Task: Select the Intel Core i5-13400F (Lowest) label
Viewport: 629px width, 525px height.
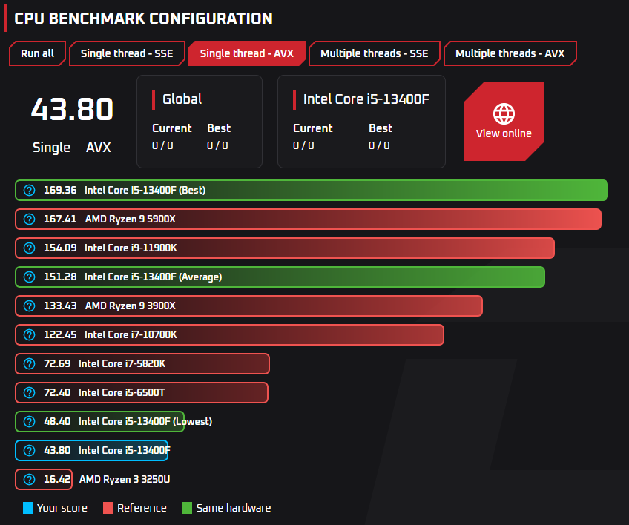Action: click(x=145, y=421)
